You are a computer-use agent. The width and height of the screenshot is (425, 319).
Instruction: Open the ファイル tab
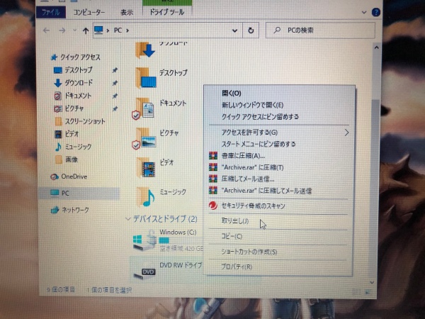coord(51,12)
